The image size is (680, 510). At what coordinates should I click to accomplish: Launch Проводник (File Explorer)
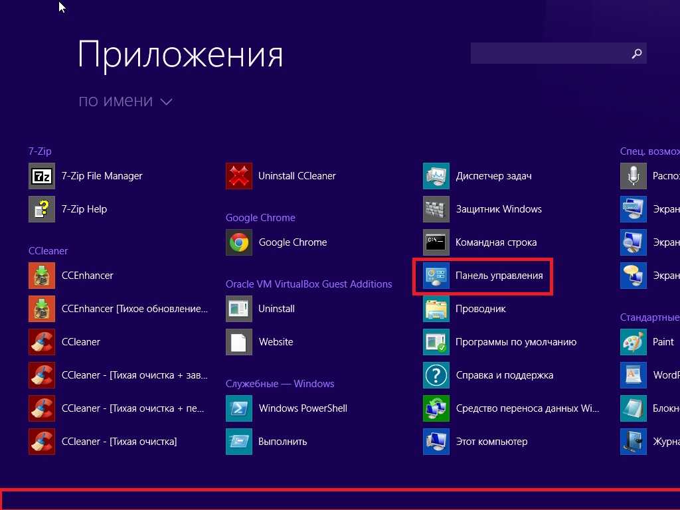click(464, 309)
